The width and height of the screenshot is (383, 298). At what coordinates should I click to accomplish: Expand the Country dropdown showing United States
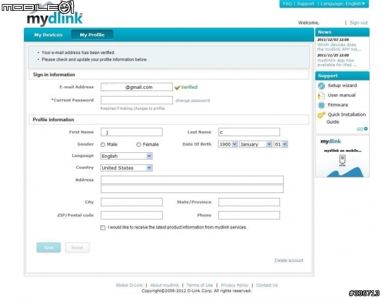[126, 168]
